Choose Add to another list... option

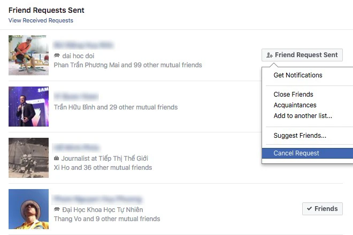[x=303, y=116]
